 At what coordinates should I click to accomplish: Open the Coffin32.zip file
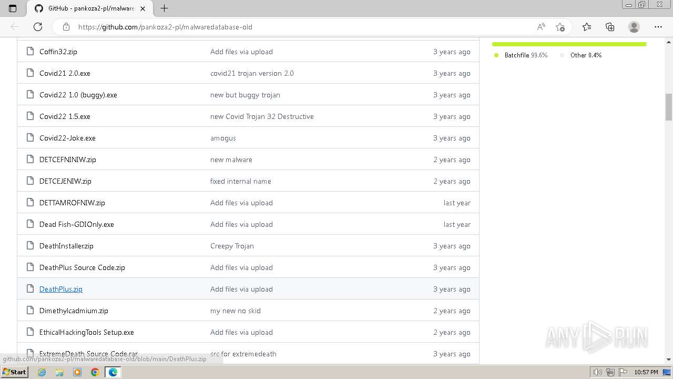pyautogui.click(x=58, y=52)
